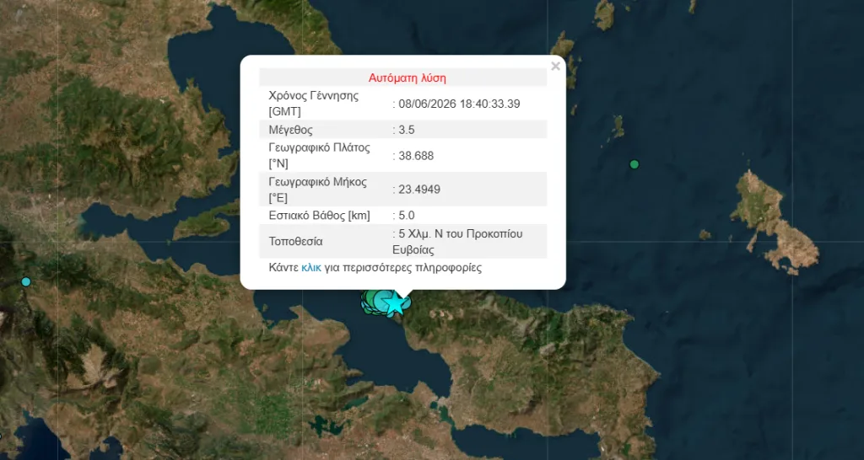
Task: Click the 'Μέγεθος' label
Action: (x=291, y=130)
